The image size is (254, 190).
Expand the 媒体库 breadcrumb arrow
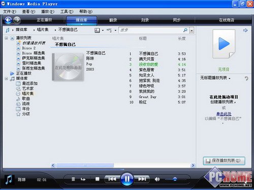point(13,30)
